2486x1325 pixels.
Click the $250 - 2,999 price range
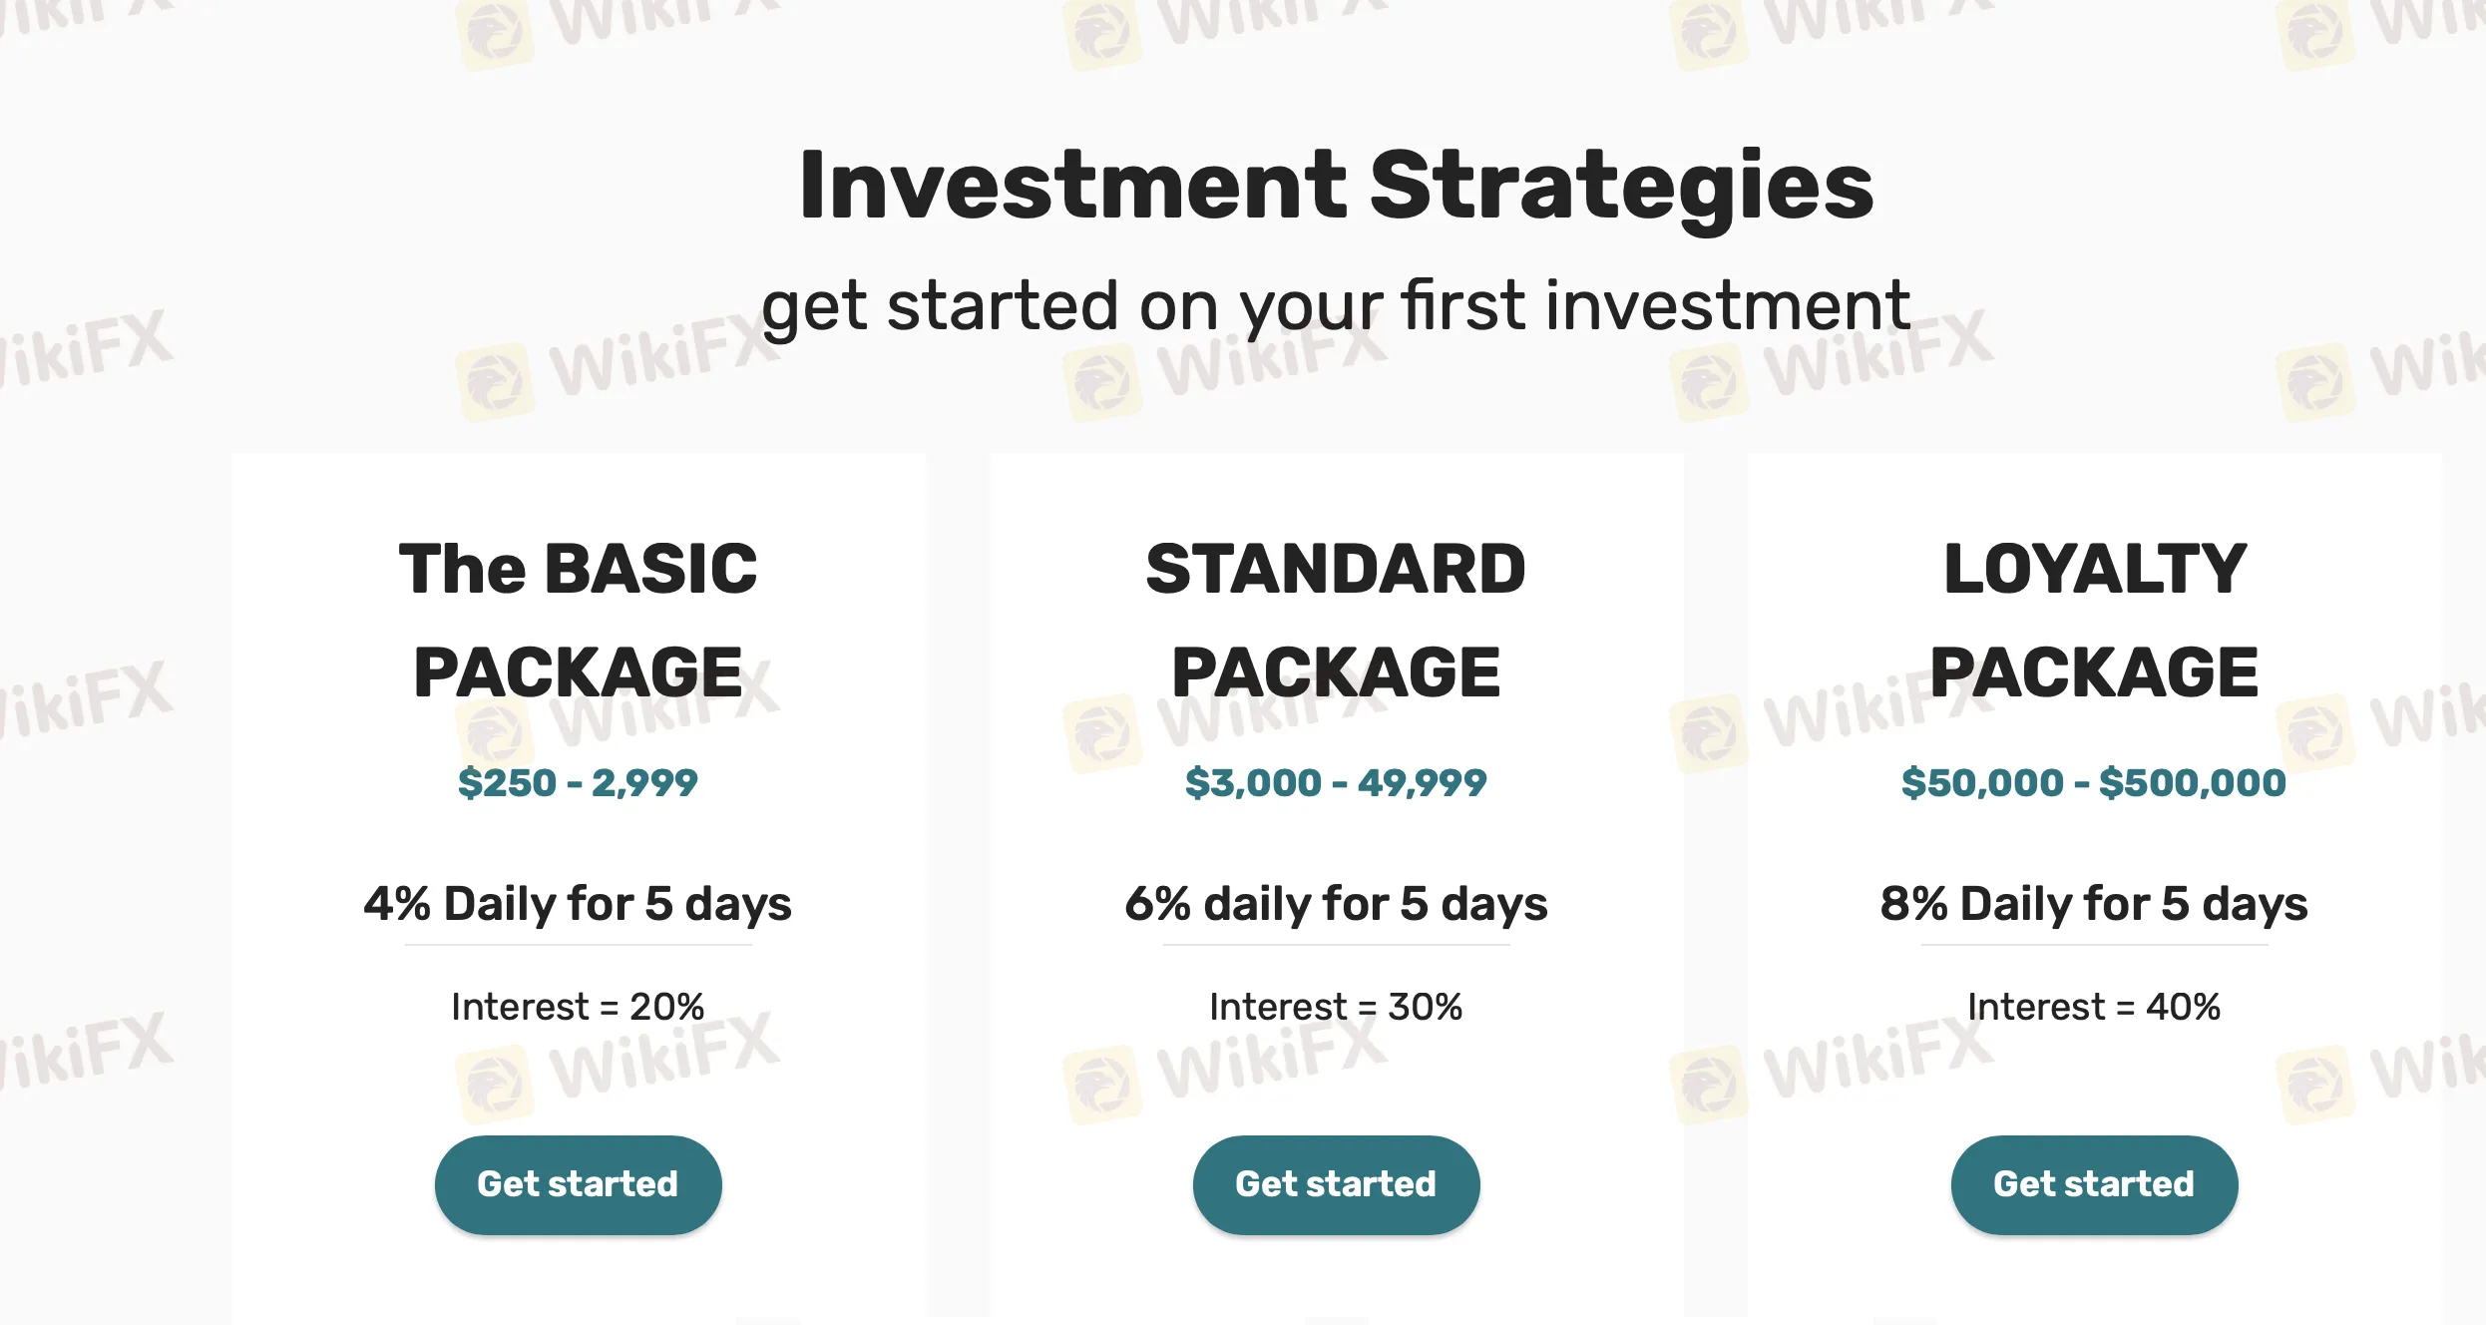(x=578, y=783)
